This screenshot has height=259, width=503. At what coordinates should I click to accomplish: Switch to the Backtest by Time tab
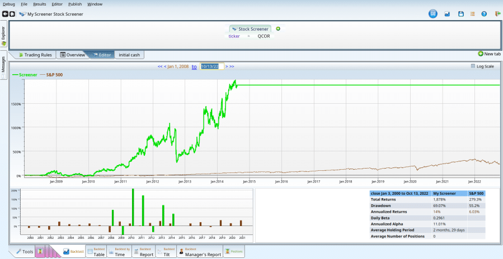coord(119,252)
